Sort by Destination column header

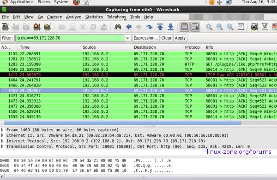pos(158,47)
